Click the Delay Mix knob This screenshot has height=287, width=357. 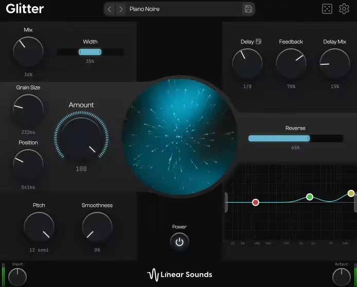(x=335, y=64)
